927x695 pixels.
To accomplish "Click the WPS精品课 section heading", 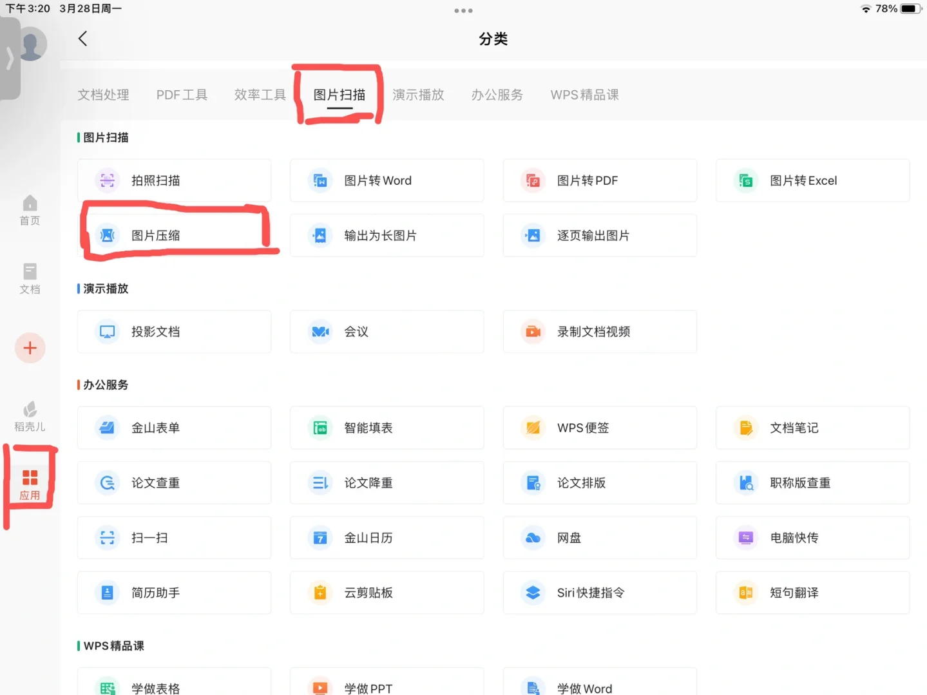I will coord(114,645).
